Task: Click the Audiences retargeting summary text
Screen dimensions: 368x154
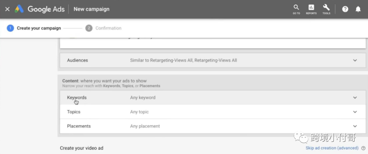Action: click(184, 61)
